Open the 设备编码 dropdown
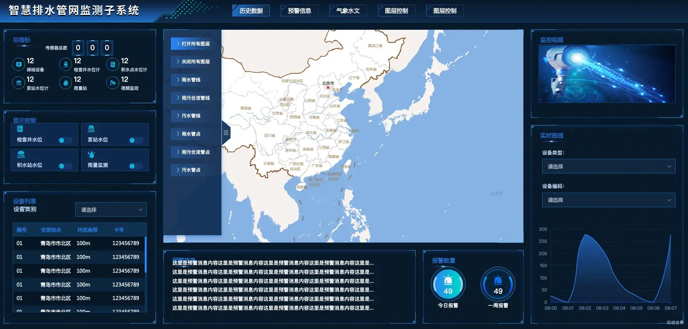 click(x=609, y=200)
